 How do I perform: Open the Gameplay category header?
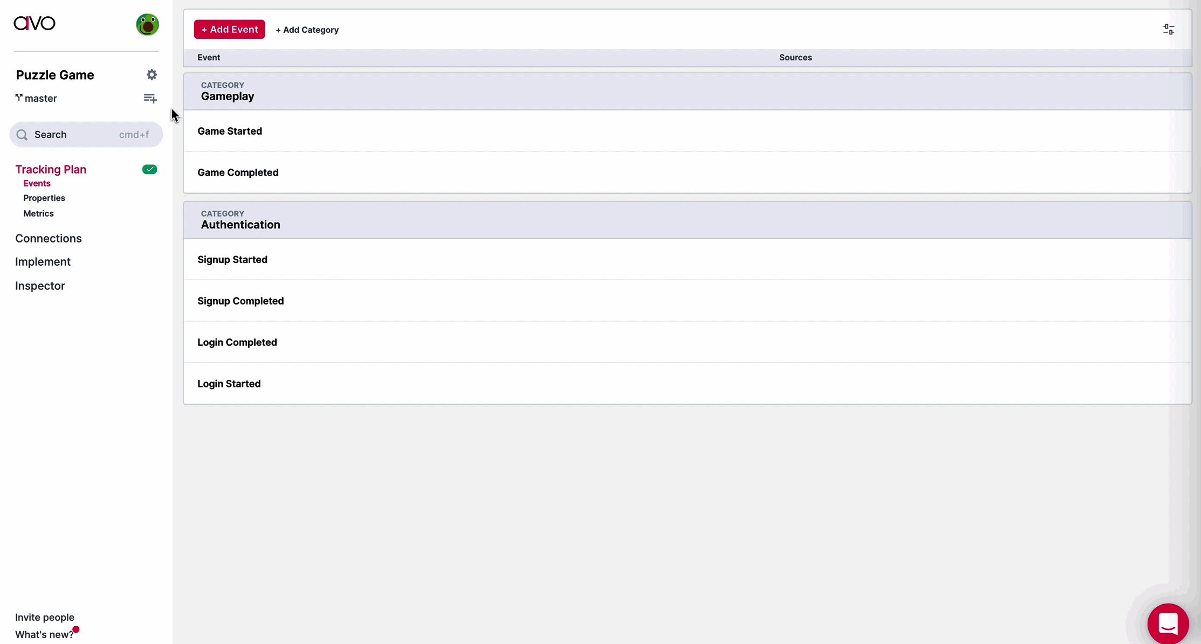click(x=688, y=92)
